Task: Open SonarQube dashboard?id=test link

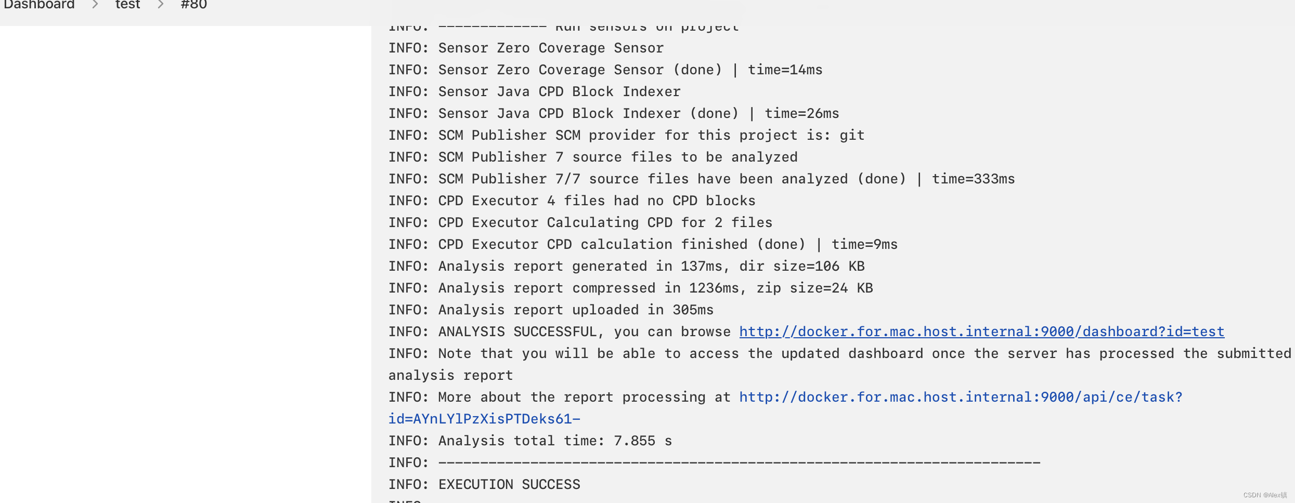Action: point(982,332)
